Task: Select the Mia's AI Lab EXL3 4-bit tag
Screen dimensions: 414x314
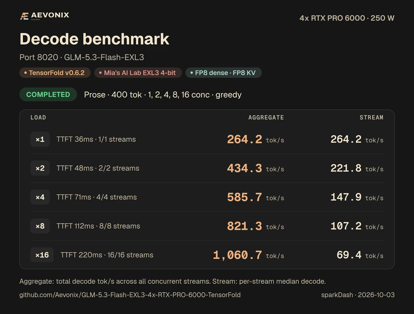Action: point(138,73)
